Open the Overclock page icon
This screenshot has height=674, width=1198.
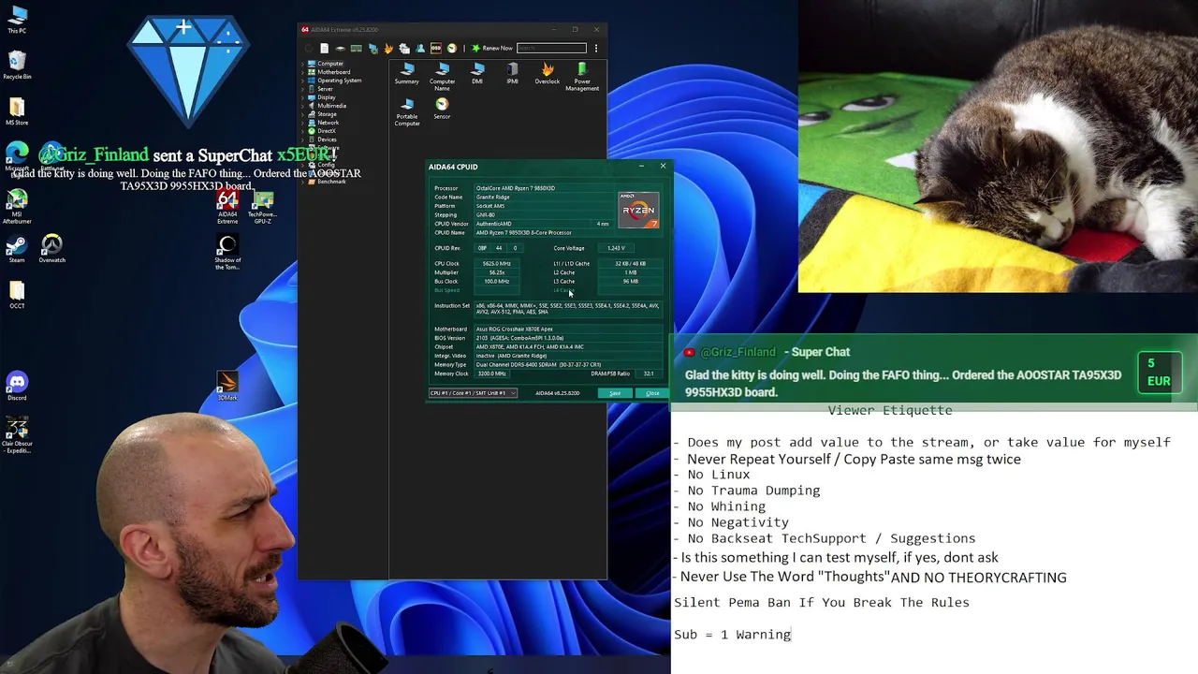[x=548, y=73]
